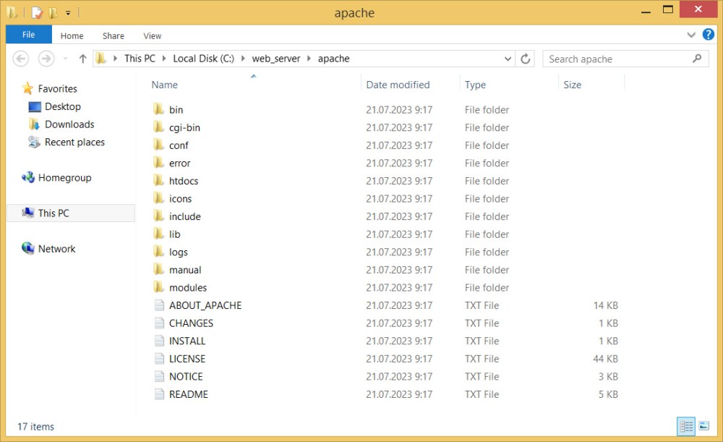
Task: Expand the ribbon with the chevron
Action: pos(691,35)
